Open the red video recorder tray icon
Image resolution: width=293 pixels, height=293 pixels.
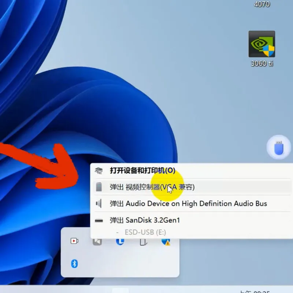pyautogui.click(x=74, y=241)
